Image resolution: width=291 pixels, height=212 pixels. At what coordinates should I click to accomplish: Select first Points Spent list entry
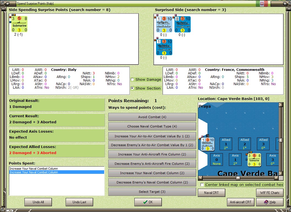click(x=57, y=169)
